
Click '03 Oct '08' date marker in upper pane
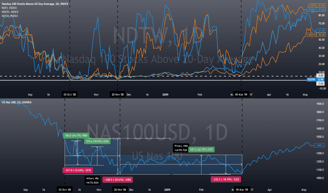(70, 94)
